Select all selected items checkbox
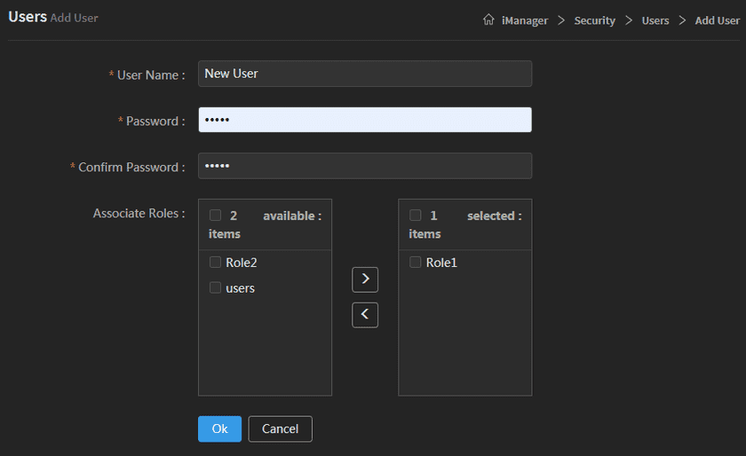746x456 pixels. 415,216
